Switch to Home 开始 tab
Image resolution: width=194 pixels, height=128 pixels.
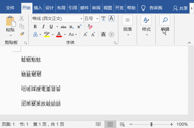tap(26, 8)
